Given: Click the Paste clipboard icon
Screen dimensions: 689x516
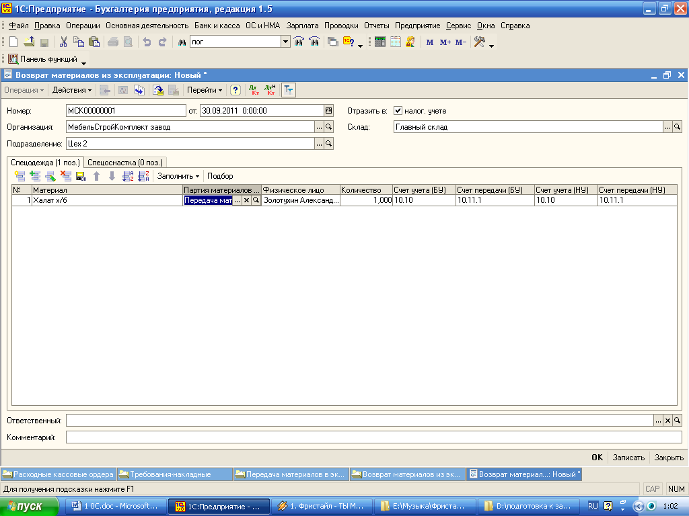Looking at the screenshot, I should (x=94, y=42).
